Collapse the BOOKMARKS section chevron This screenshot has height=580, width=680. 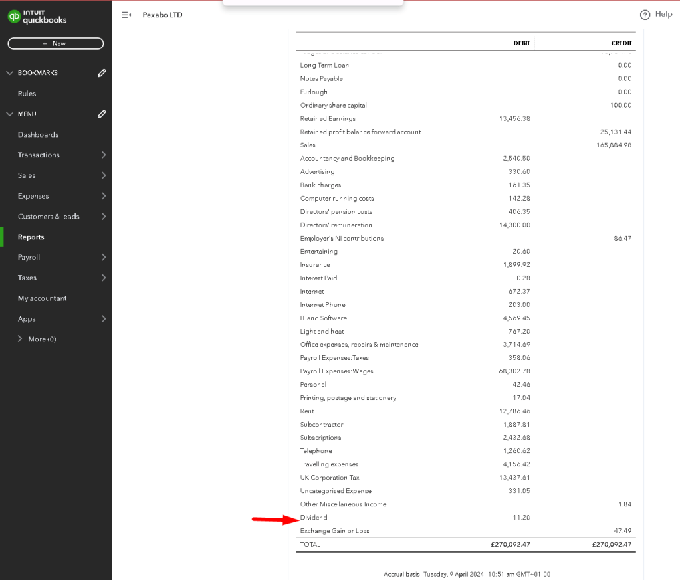point(9,73)
